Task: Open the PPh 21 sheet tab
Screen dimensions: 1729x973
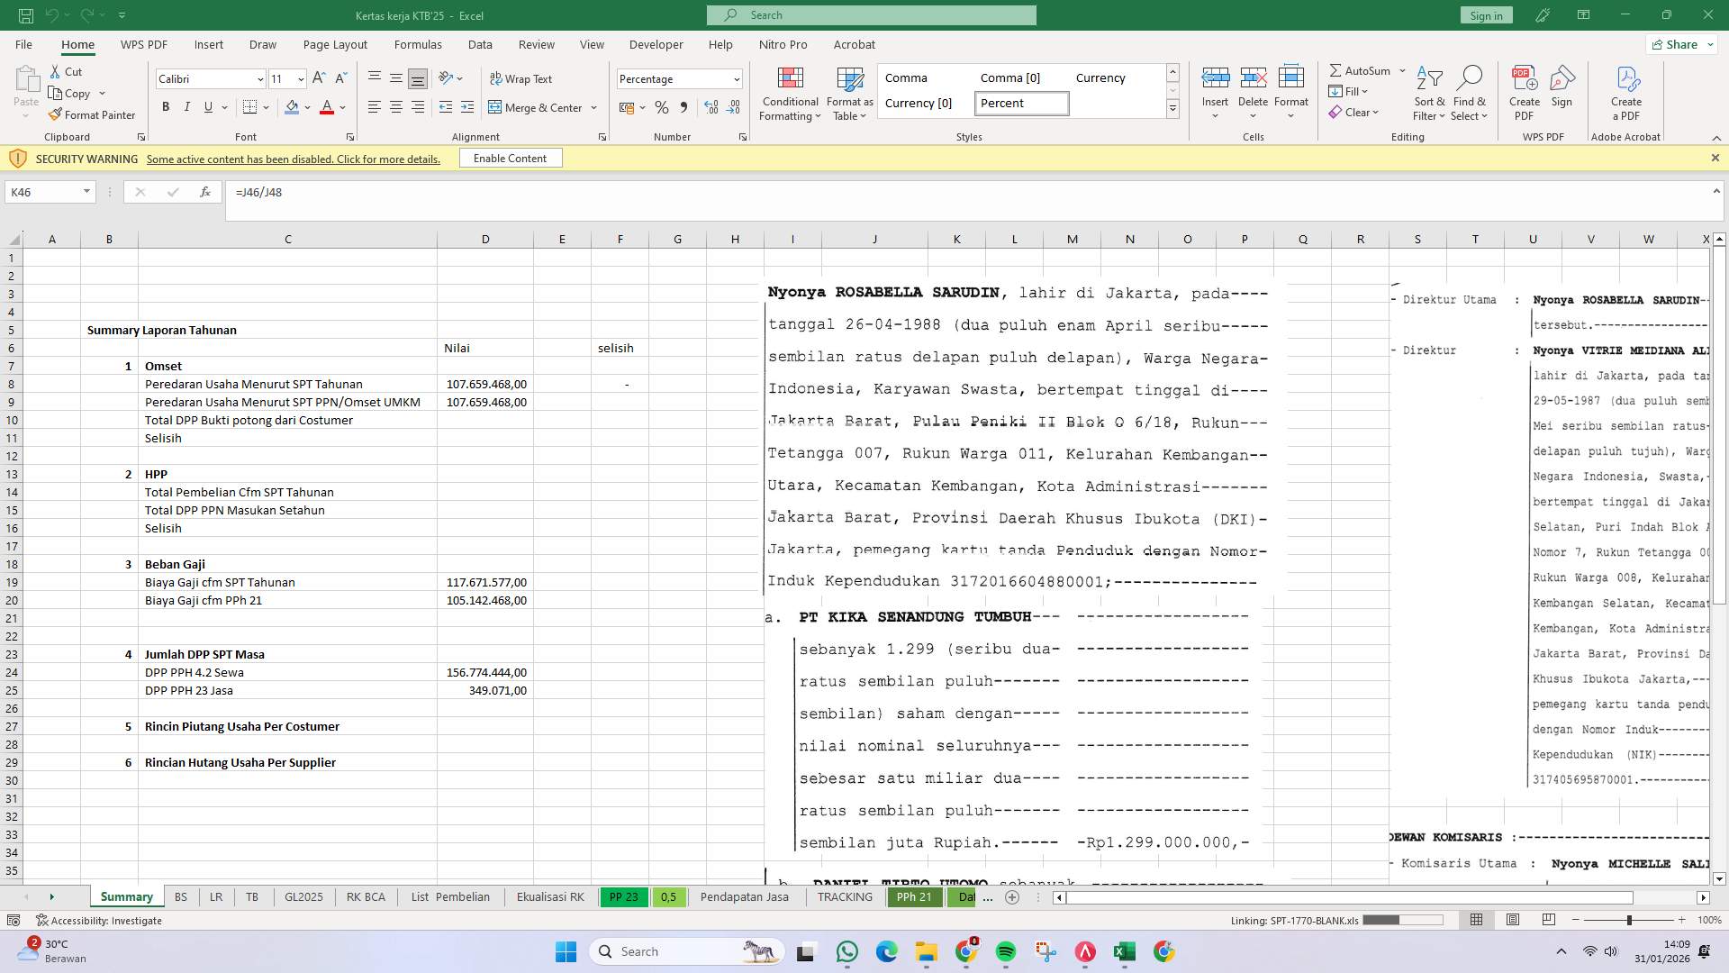Action: pos(914,897)
